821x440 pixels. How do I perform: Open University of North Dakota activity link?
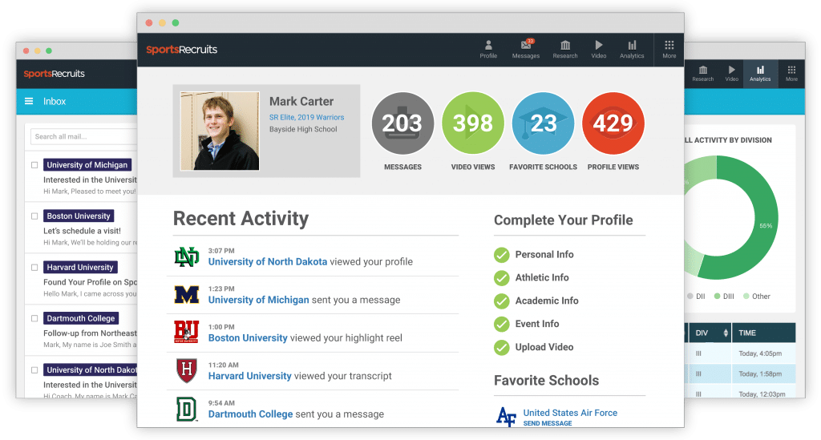268,261
